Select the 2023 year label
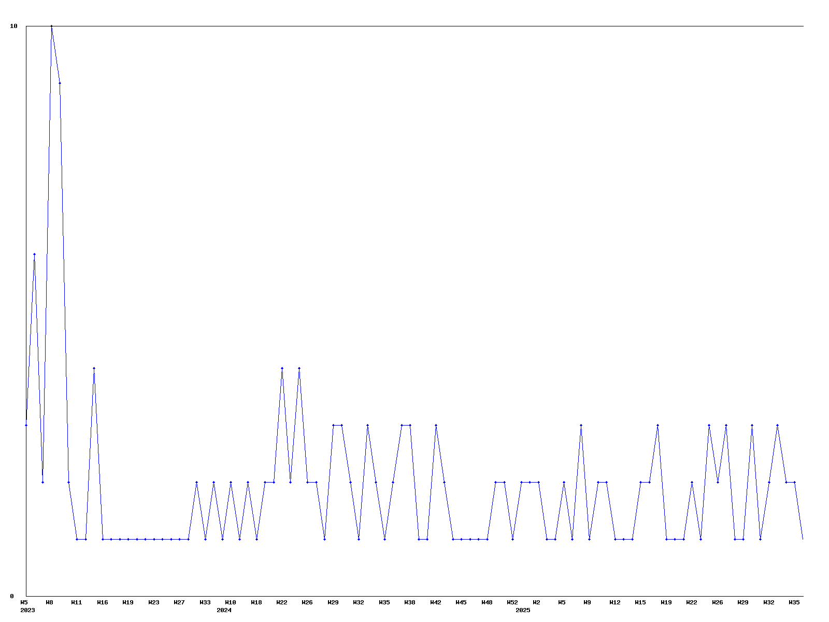The height and width of the screenshot is (622, 829). click(27, 610)
